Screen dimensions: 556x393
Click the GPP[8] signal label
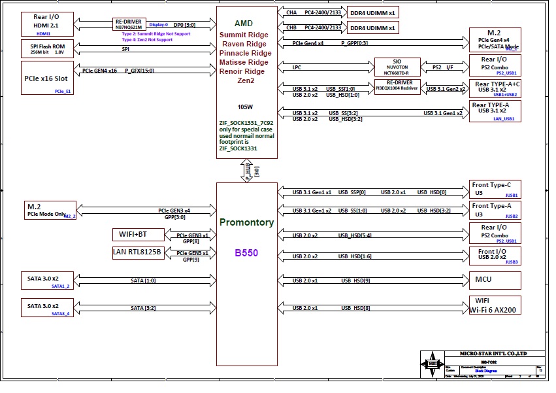coord(191,241)
